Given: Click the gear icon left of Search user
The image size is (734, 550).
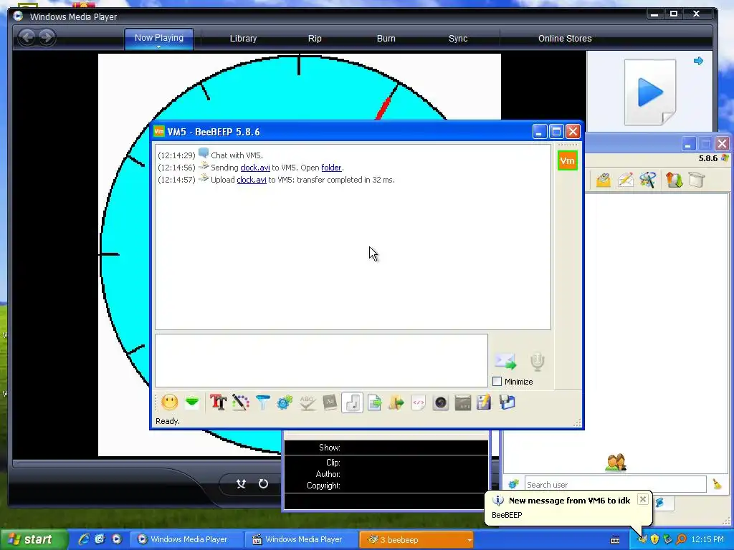Looking at the screenshot, I should (x=513, y=484).
